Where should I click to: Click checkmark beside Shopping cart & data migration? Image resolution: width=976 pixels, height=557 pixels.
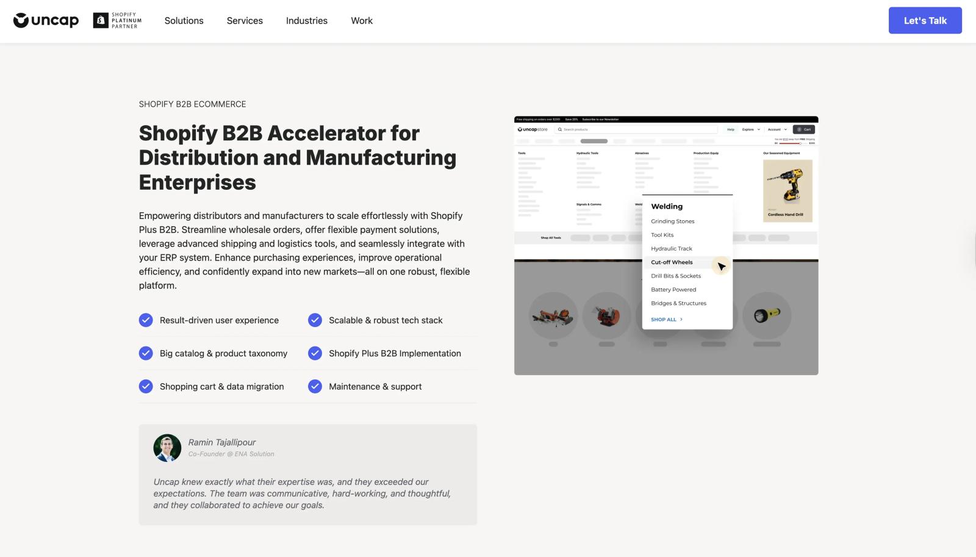coord(146,386)
